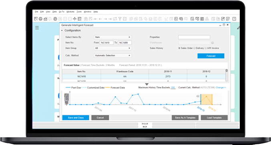The height and width of the screenshot is (145, 271).
Task: Open the Tools menu
Action: click(x=79, y=12)
